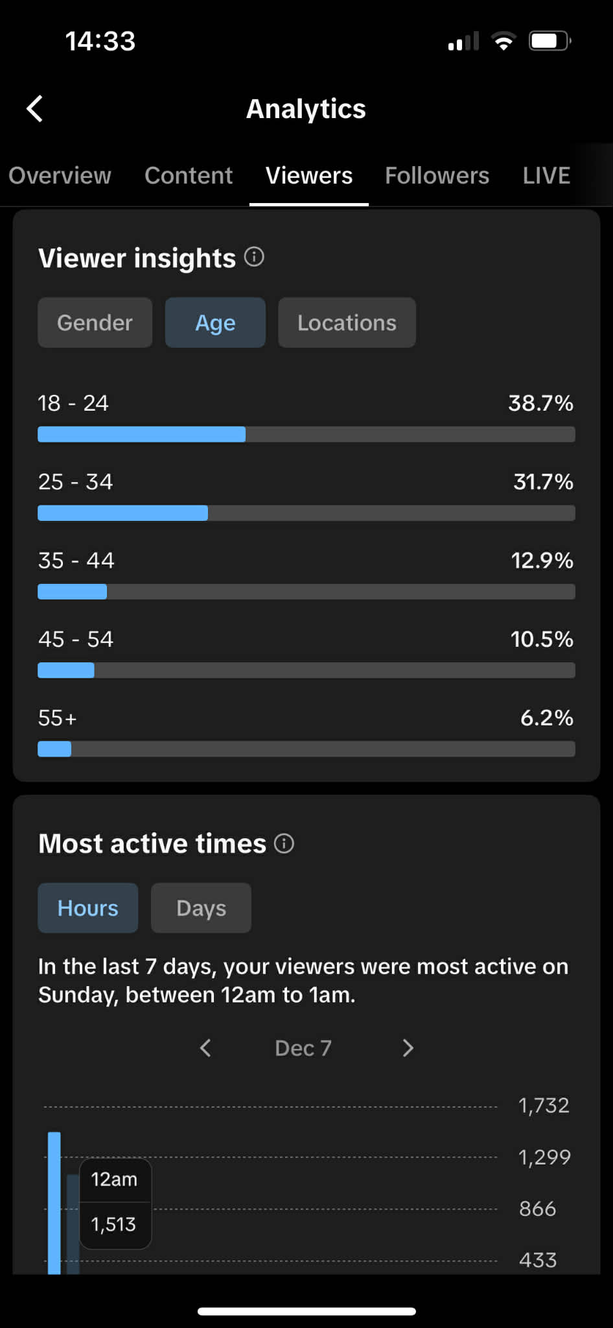Check the Wi-Fi status icon
The height and width of the screenshot is (1328, 613).
pyautogui.click(x=503, y=42)
